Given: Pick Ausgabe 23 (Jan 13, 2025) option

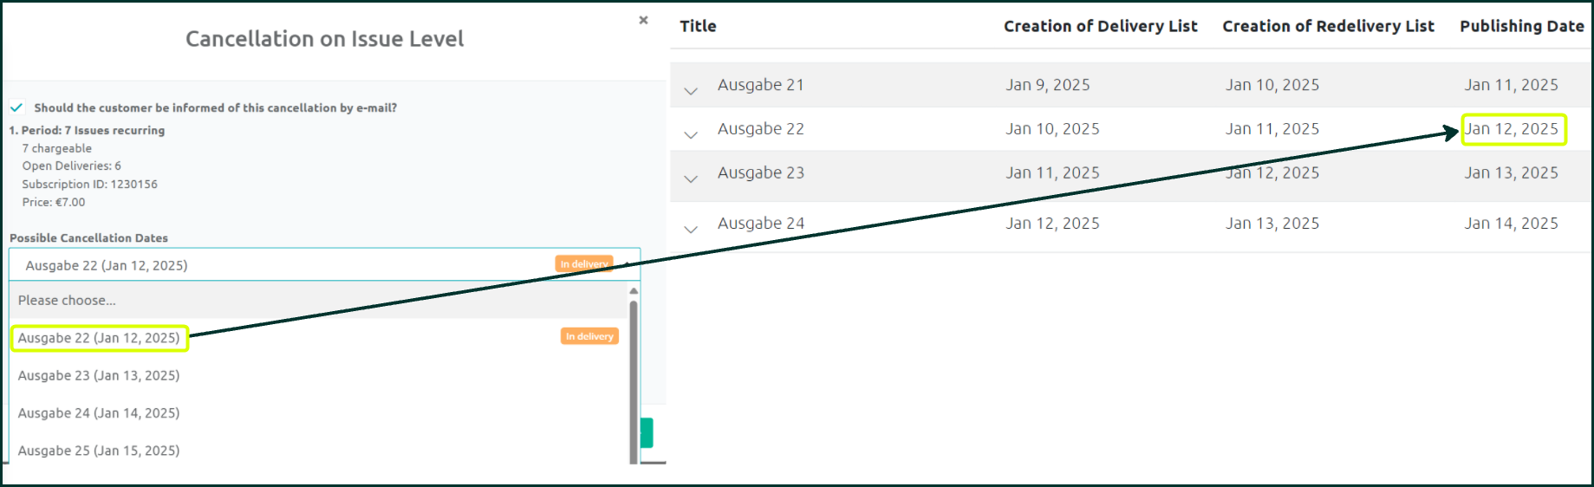Looking at the screenshot, I should click(x=99, y=375).
